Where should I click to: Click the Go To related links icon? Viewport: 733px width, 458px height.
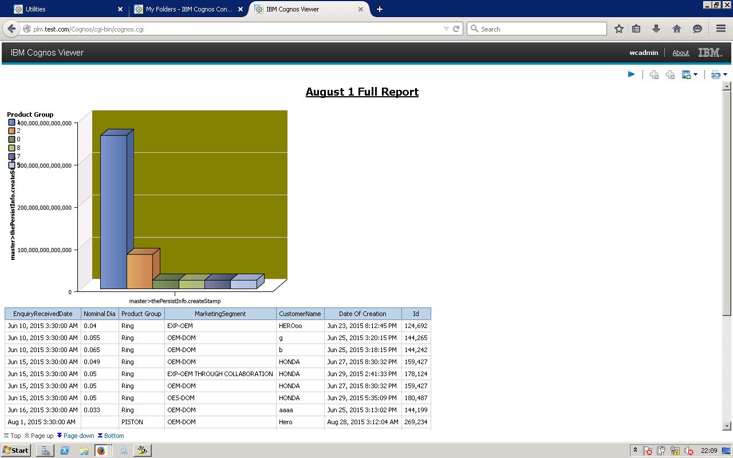(x=686, y=74)
